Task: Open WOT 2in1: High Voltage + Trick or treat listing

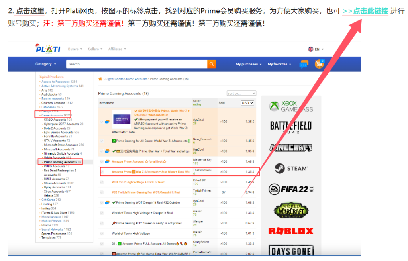Action: tap(138, 182)
